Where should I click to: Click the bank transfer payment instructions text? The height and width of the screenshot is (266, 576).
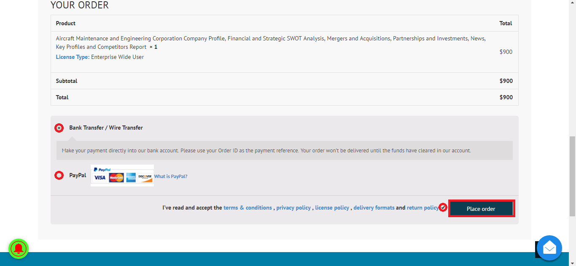266,151
